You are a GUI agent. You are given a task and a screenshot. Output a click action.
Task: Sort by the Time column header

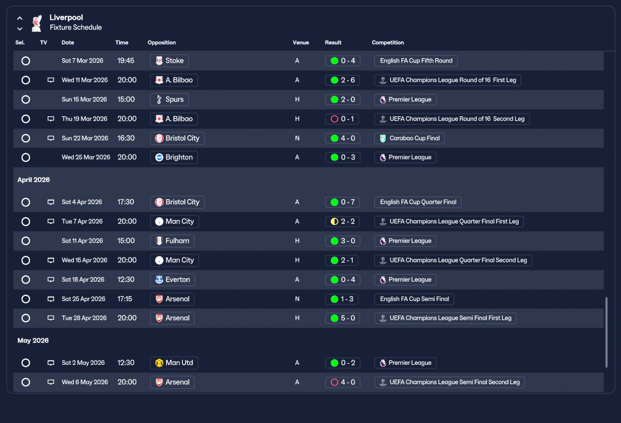pos(122,43)
